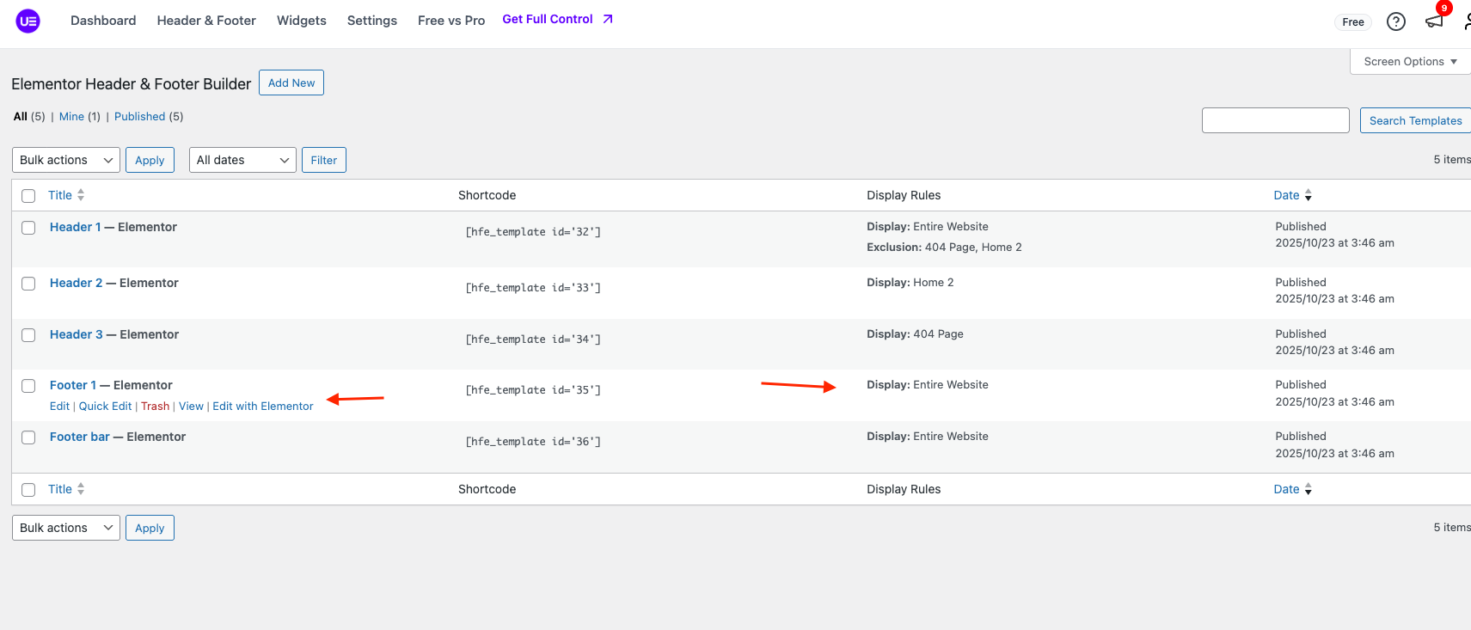Click the user account icon
Viewport: 1471px width, 630px height.
(1466, 21)
